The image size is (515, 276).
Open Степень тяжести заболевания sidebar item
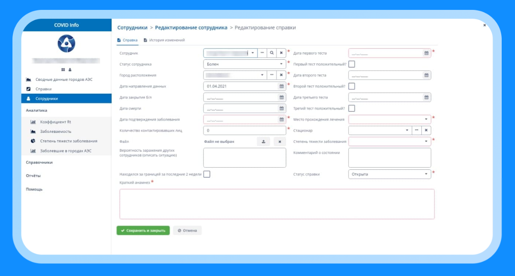67,141
